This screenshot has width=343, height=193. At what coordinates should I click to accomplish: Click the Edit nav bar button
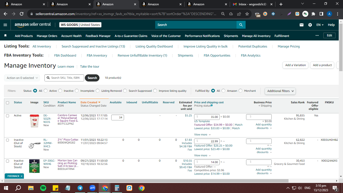coord(329,35)
